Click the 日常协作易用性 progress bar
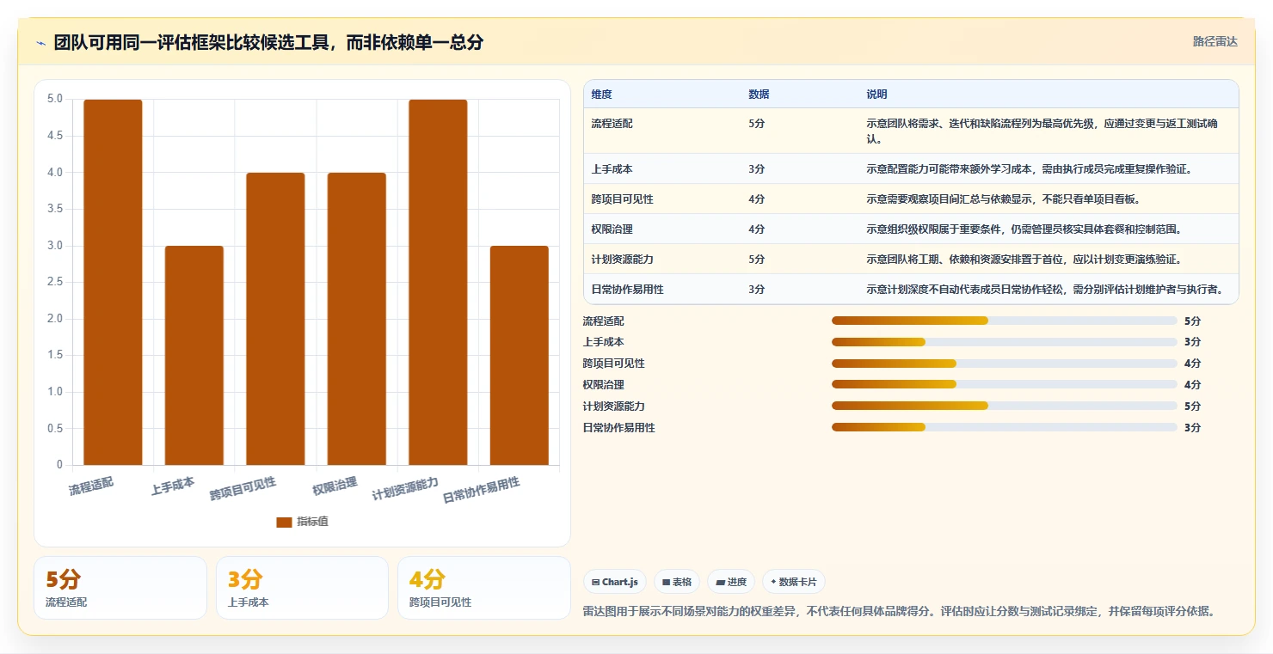Image resolution: width=1273 pixels, height=654 pixels. click(x=1005, y=427)
